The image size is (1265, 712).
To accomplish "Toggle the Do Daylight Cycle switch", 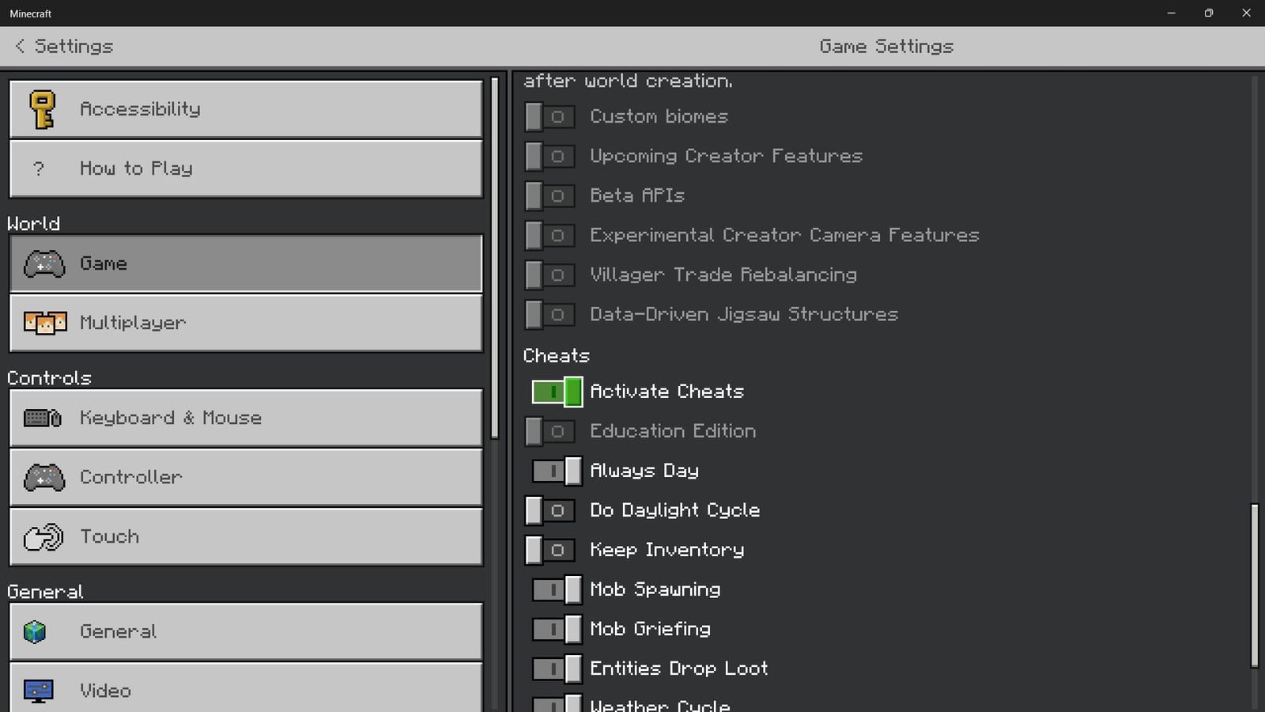I will [549, 510].
